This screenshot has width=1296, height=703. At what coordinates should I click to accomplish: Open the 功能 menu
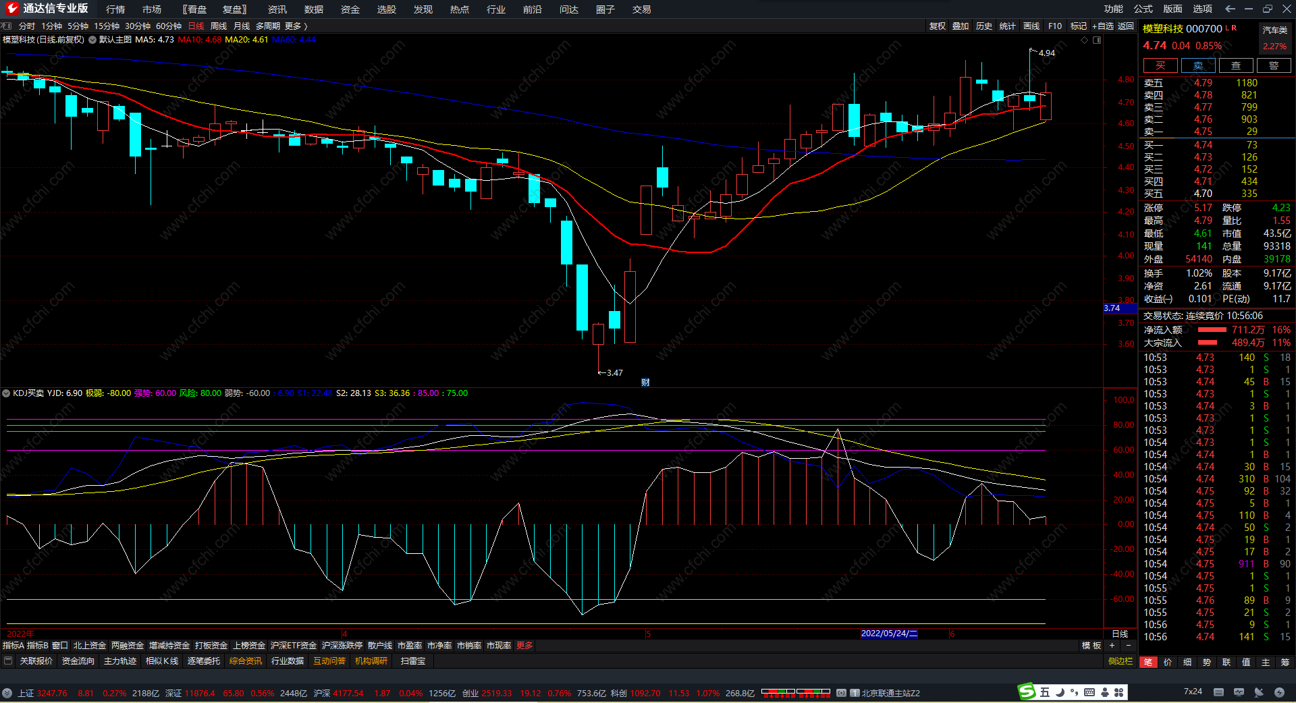[1114, 9]
